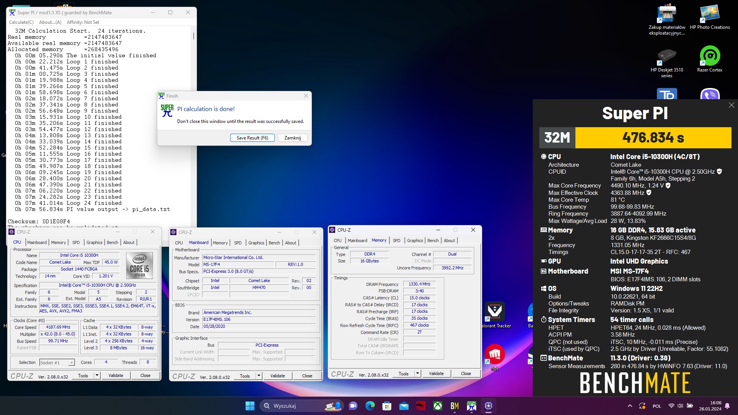The height and width of the screenshot is (415, 738).
Task: Open HP Deskjet 3510 series desktop icon
Action: (x=667, y=61)
